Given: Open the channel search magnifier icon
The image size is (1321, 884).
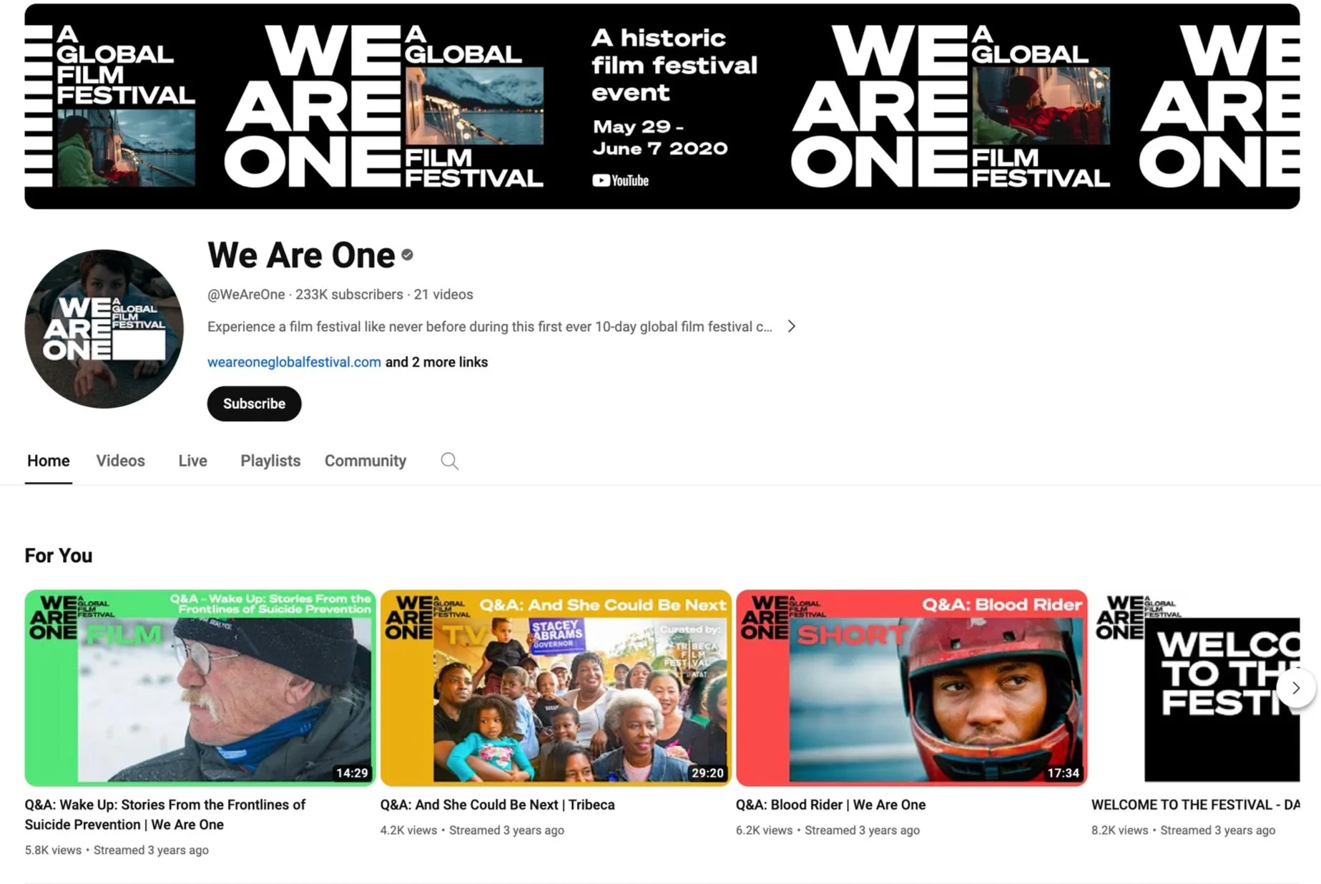Looking at the screenshot, I should tap(449, 461).
